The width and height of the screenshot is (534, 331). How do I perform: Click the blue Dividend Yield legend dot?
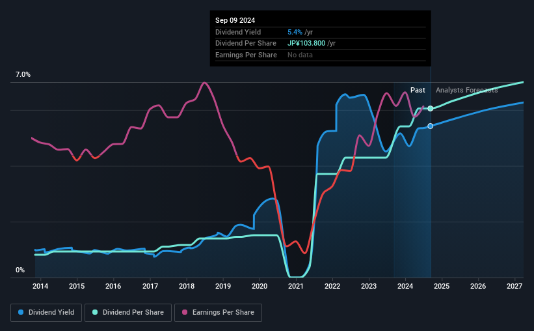(21, 312)
